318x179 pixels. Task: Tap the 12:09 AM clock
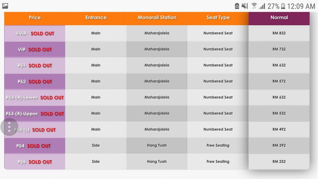pyautogui.click(x=301, y=6)
